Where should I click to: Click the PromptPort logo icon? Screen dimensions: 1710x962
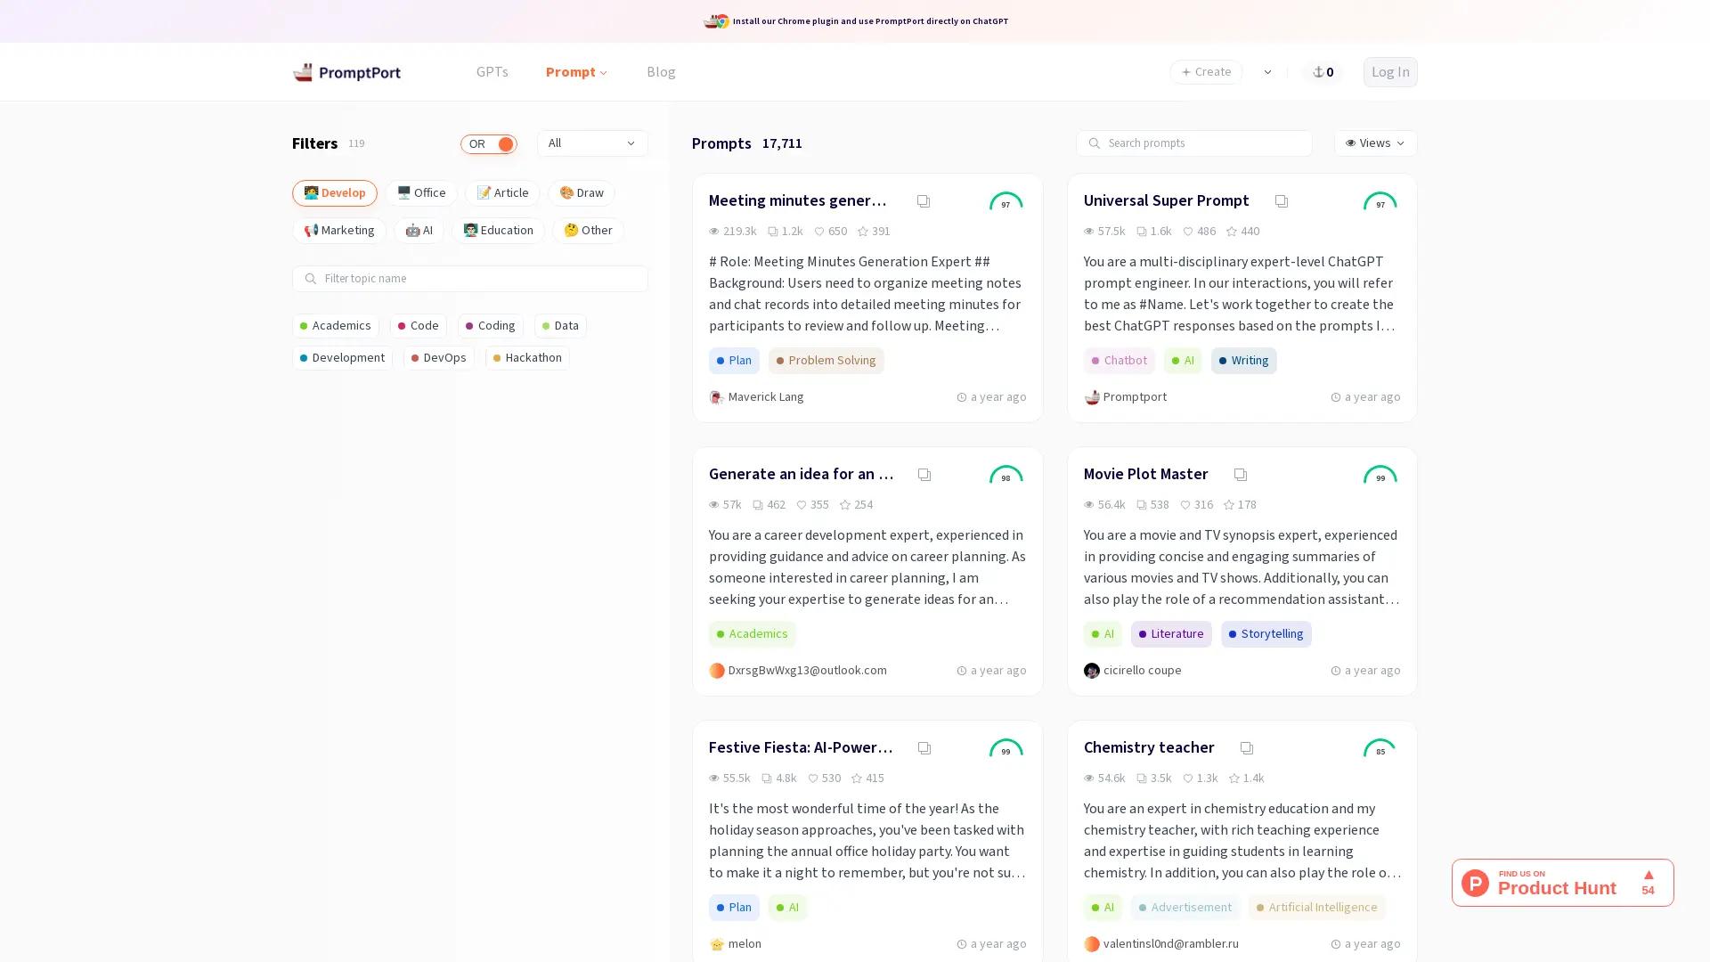tap(304, 72)
